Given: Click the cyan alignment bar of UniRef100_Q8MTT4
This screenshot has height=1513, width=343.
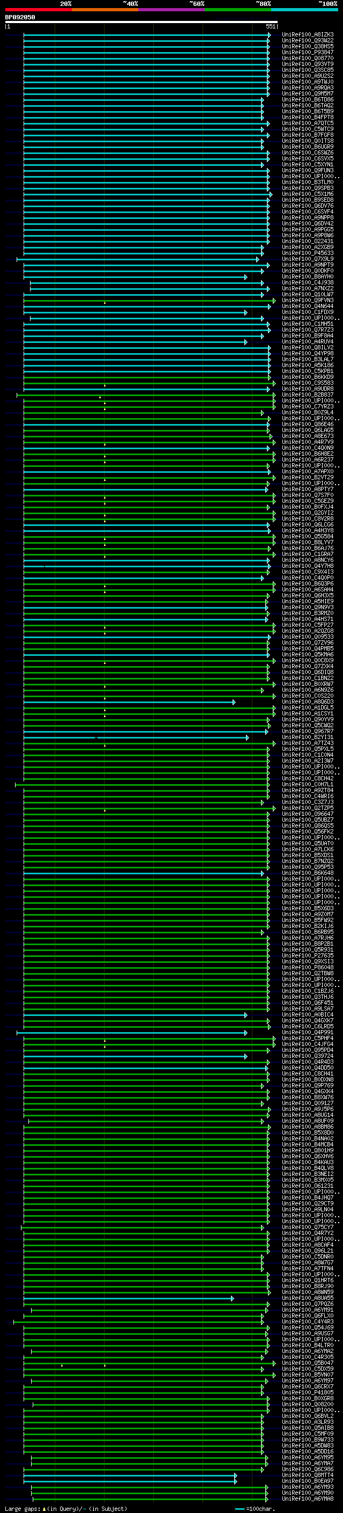Looking at the screenshot, I should (x=130, y=1475).
